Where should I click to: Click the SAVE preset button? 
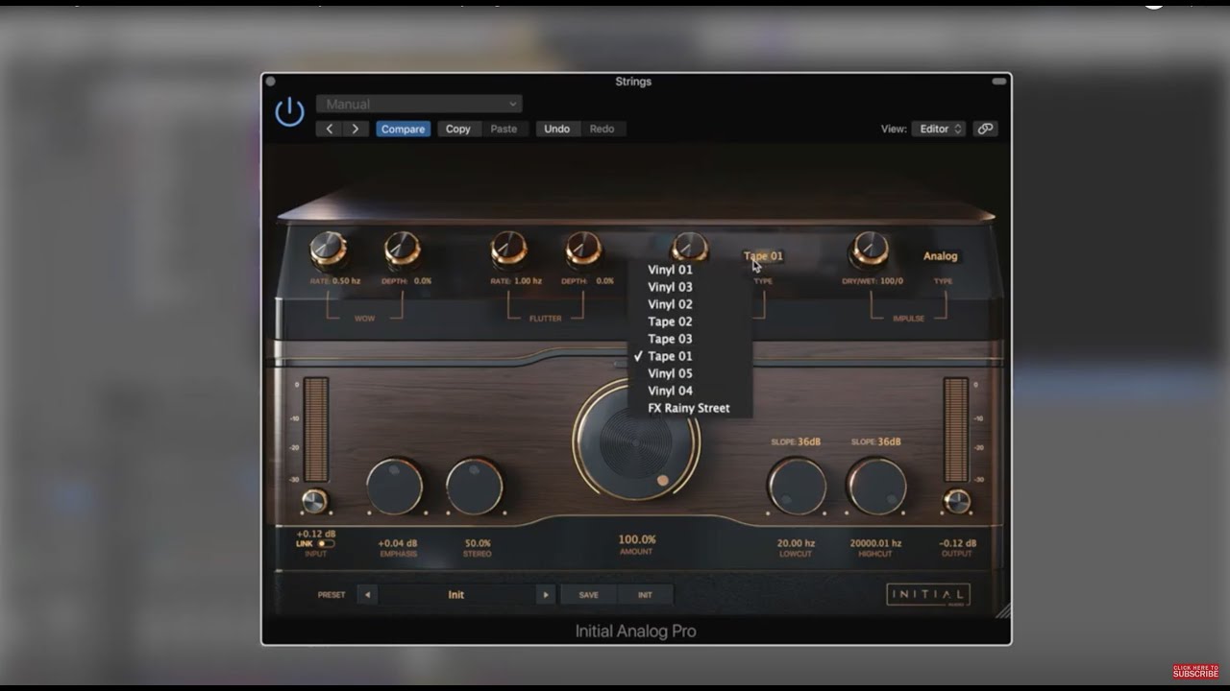[589, 595]
